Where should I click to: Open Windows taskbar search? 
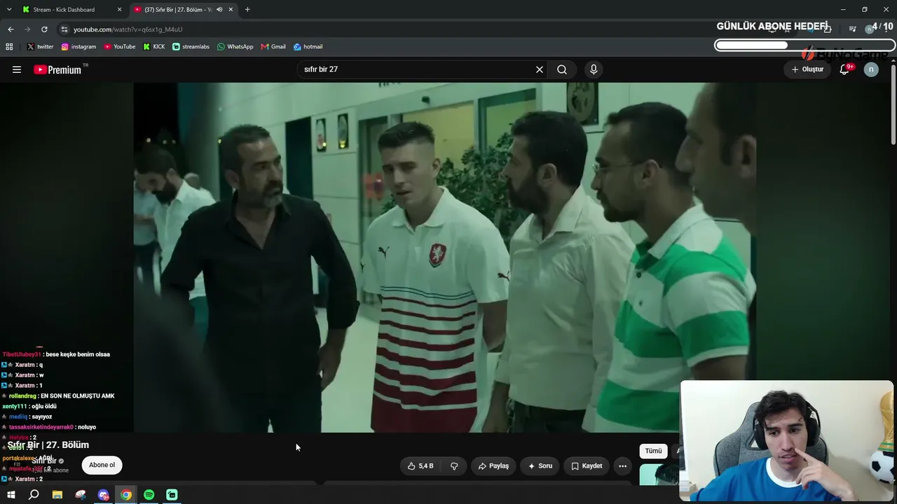coord(34,495)
